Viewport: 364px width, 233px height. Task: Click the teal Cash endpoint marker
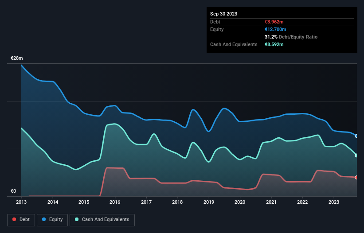[x=356, y=155]
